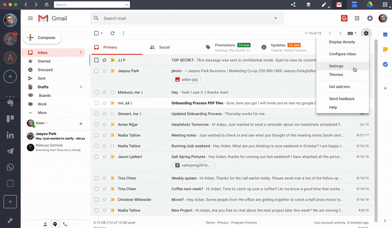Viewport: 392px width, 228px height.
Task: Open the phone calls icon at the bottom
Action: [65, 224]
